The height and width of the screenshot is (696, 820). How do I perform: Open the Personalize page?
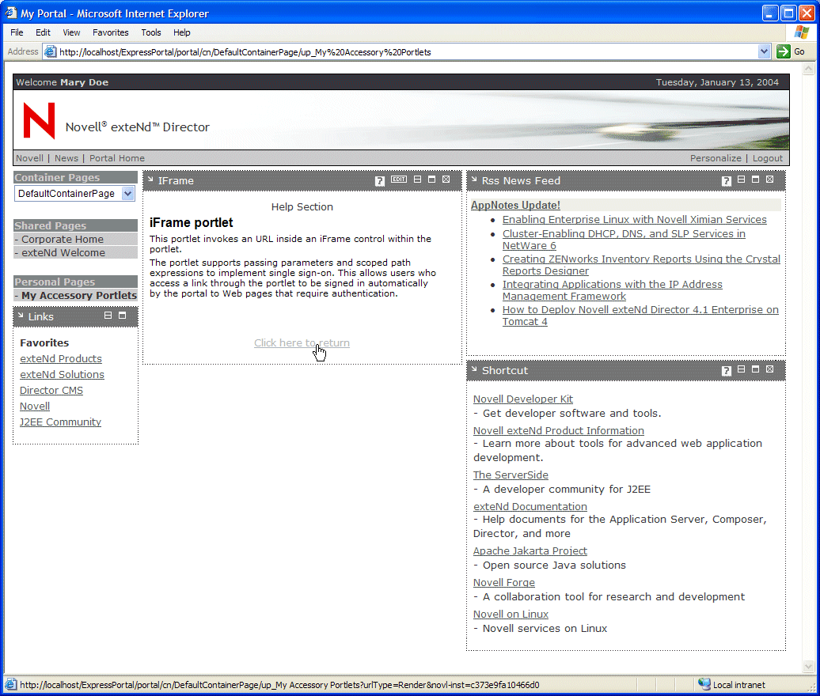click(716, 158)
